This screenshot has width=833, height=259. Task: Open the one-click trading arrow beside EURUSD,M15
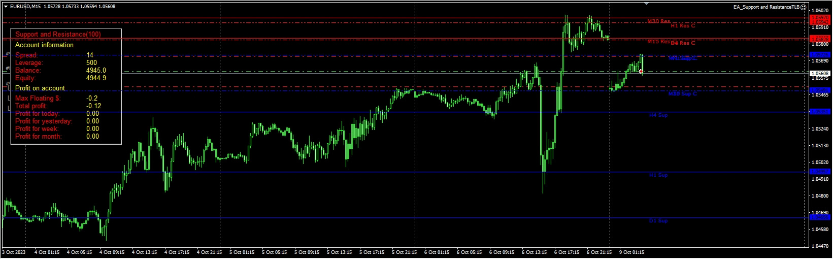(x=6, y=7)
